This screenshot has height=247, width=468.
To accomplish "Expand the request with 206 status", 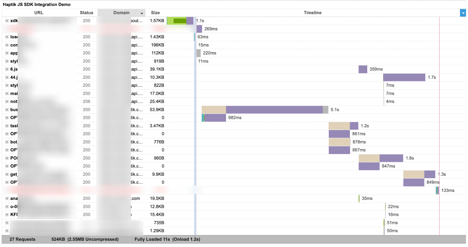I will click(7, 101).
